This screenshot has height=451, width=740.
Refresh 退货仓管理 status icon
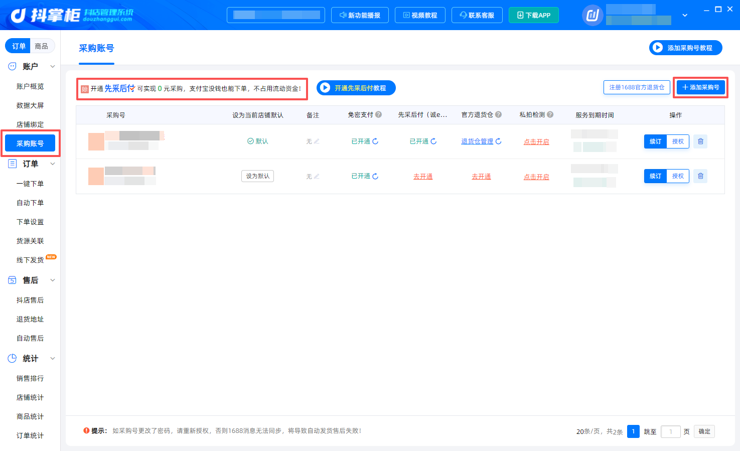(x=498, y=141)
